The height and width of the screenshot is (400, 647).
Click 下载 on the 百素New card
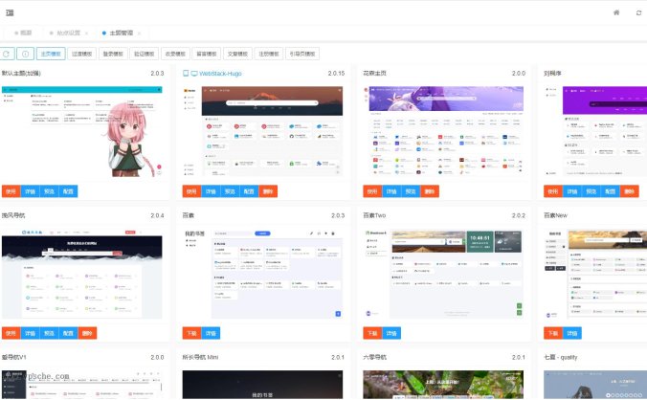[553, 333]
